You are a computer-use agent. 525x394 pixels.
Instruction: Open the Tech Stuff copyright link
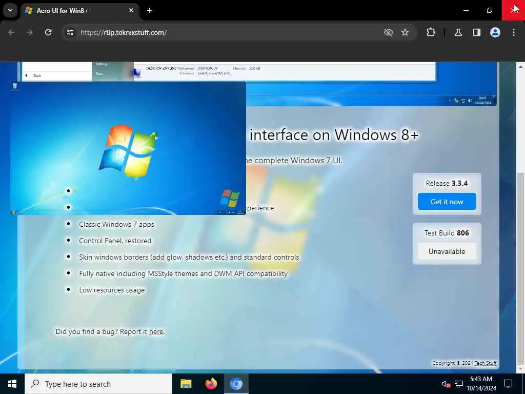(x=486, y=363)
